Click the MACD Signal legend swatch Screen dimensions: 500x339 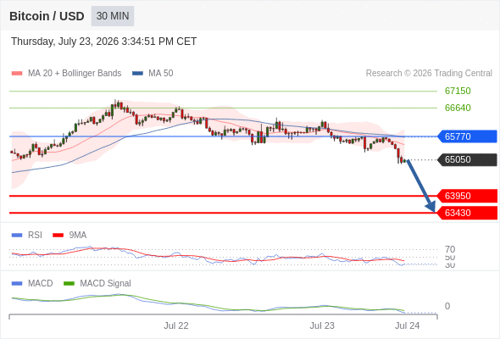(x=69, y=284)
